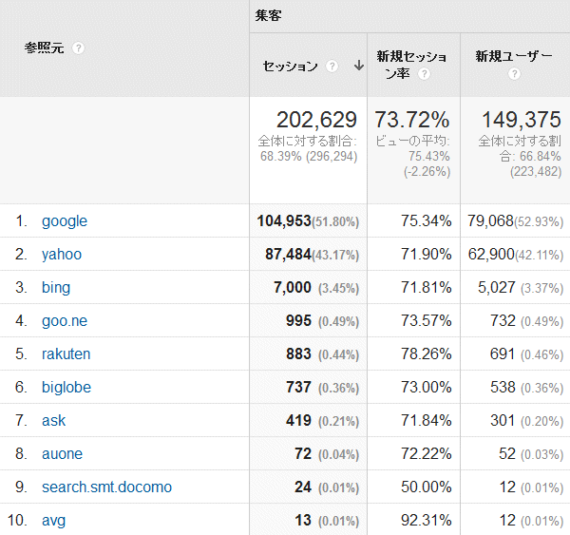Select google new users cell 79,068
Image resolution: width=570 pixels, height=535 pixels.
[x=490, y=221]
